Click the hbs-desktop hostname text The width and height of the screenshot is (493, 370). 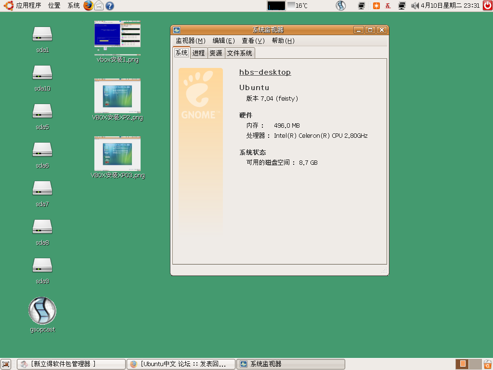click(x=265, y=72)
